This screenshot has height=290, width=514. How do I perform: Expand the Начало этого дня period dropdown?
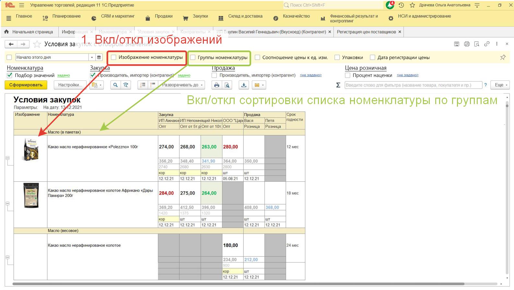tap(92, 57)
